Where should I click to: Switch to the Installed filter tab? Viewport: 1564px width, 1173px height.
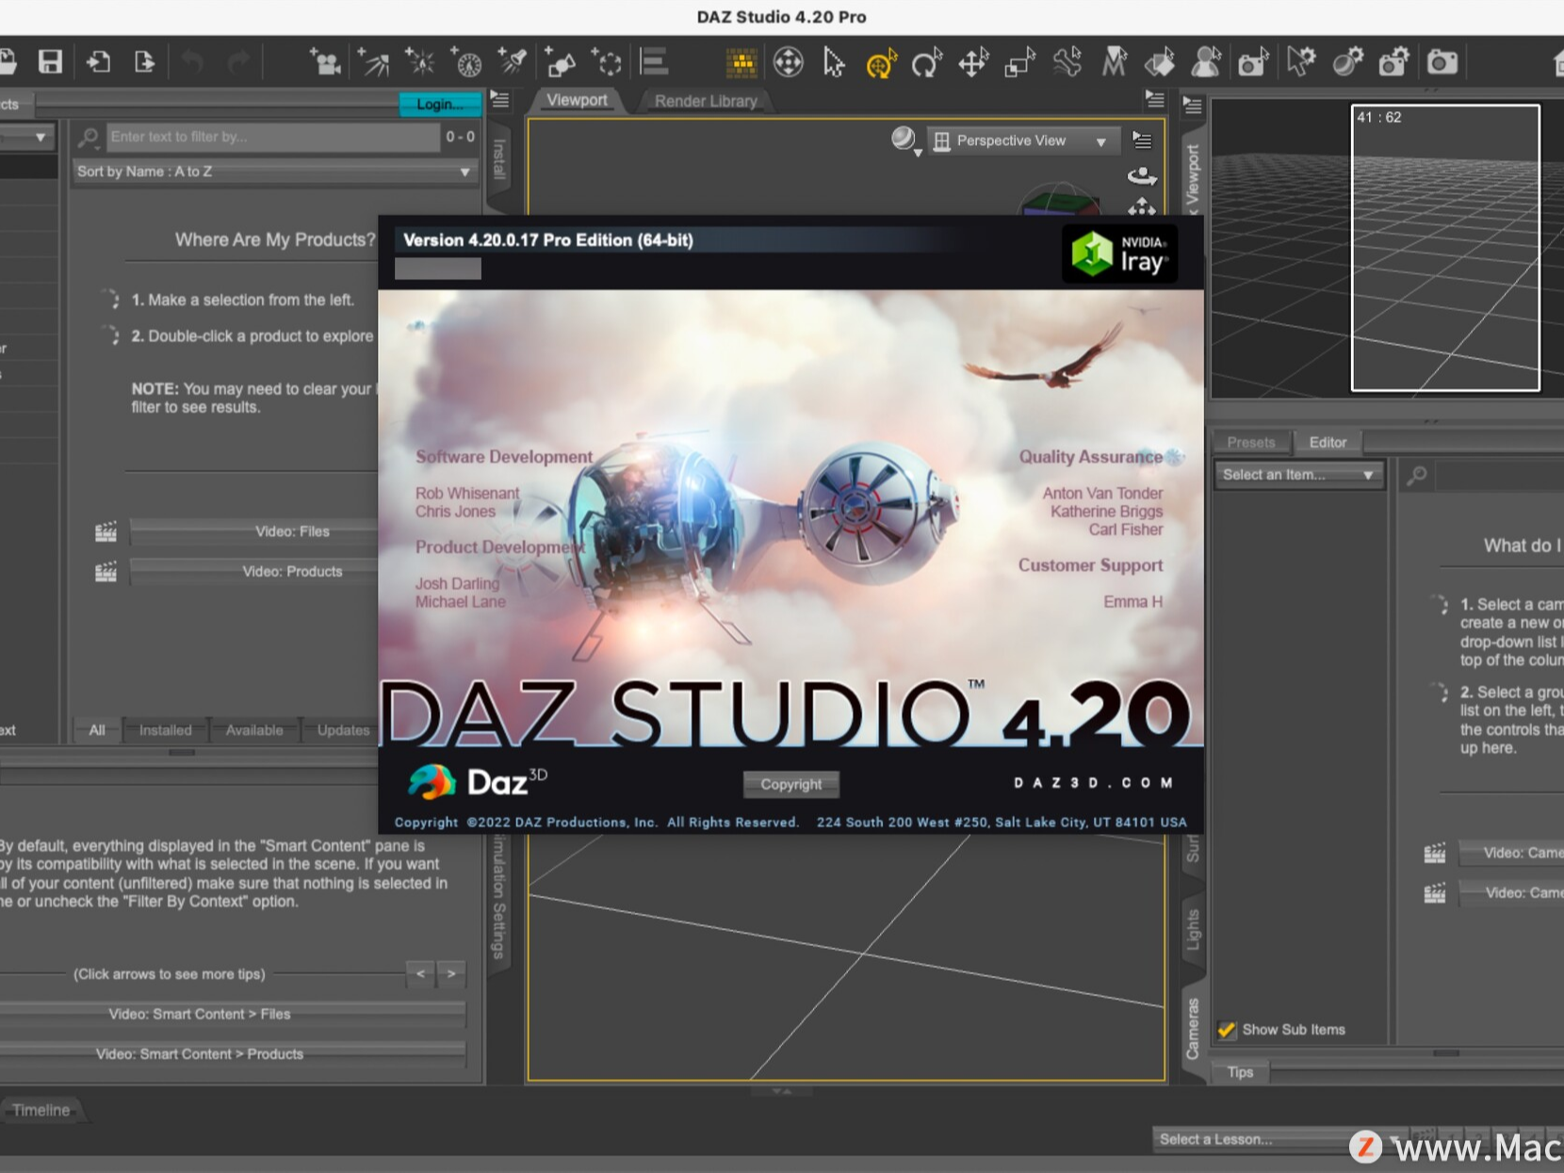point(164,729)
